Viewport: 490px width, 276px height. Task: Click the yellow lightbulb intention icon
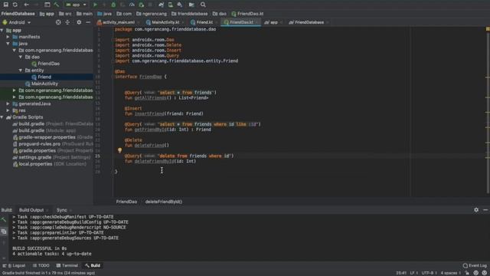tap(119, 150)
